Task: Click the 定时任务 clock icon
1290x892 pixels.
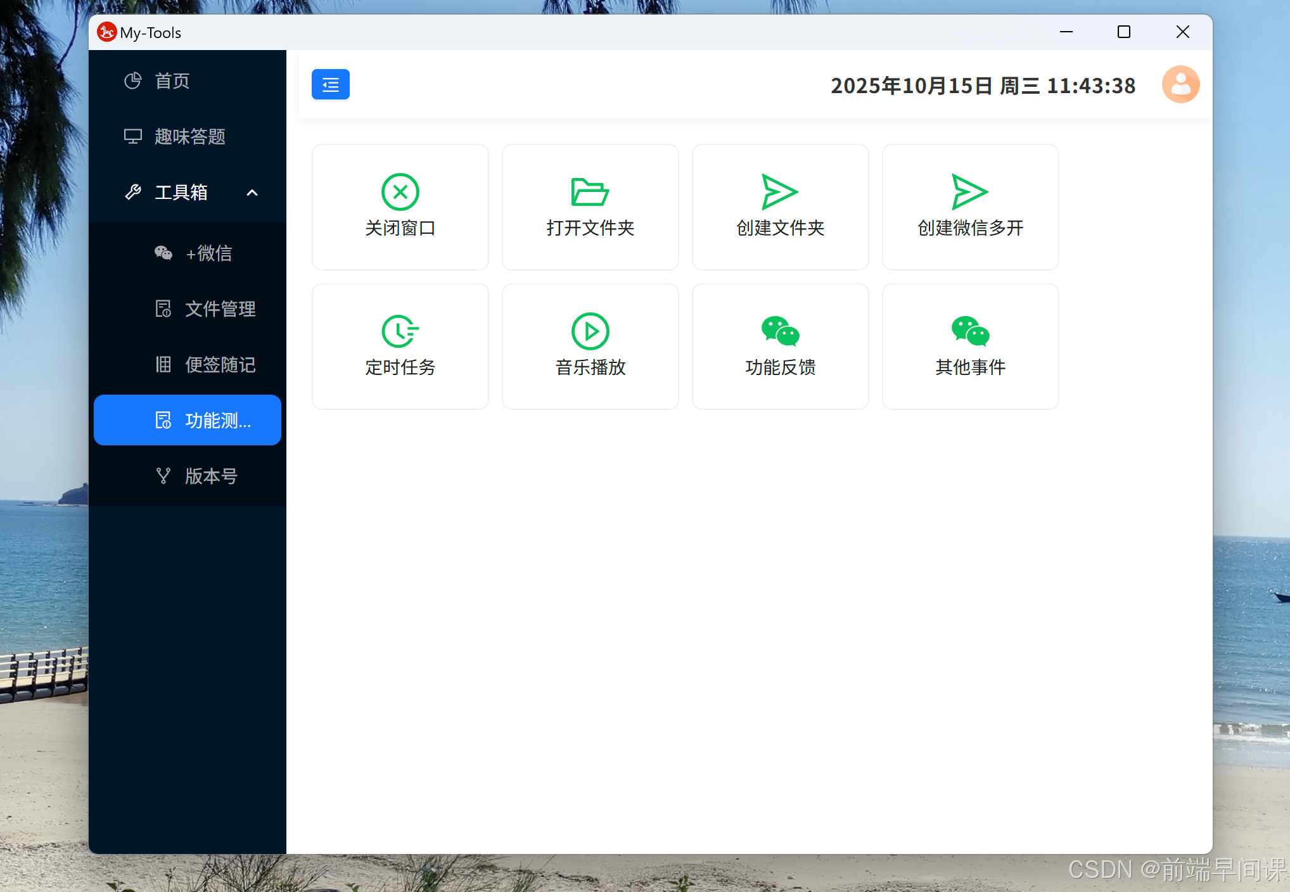Action: (400, 331)
